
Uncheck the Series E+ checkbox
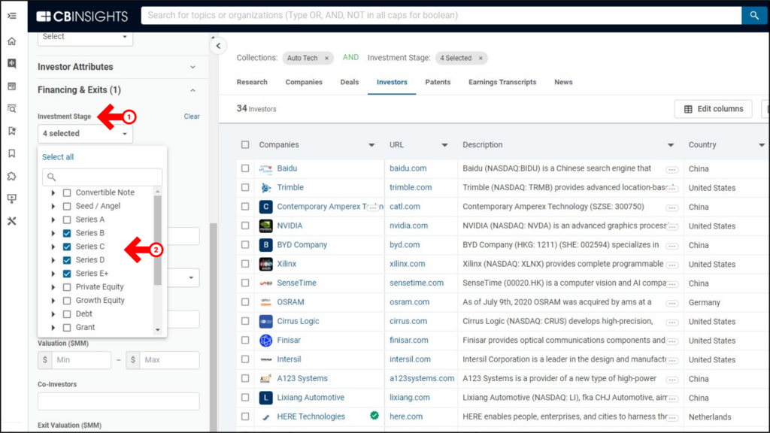67,274
